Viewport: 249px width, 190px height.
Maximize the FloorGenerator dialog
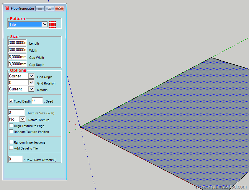[x=49, y=9]
